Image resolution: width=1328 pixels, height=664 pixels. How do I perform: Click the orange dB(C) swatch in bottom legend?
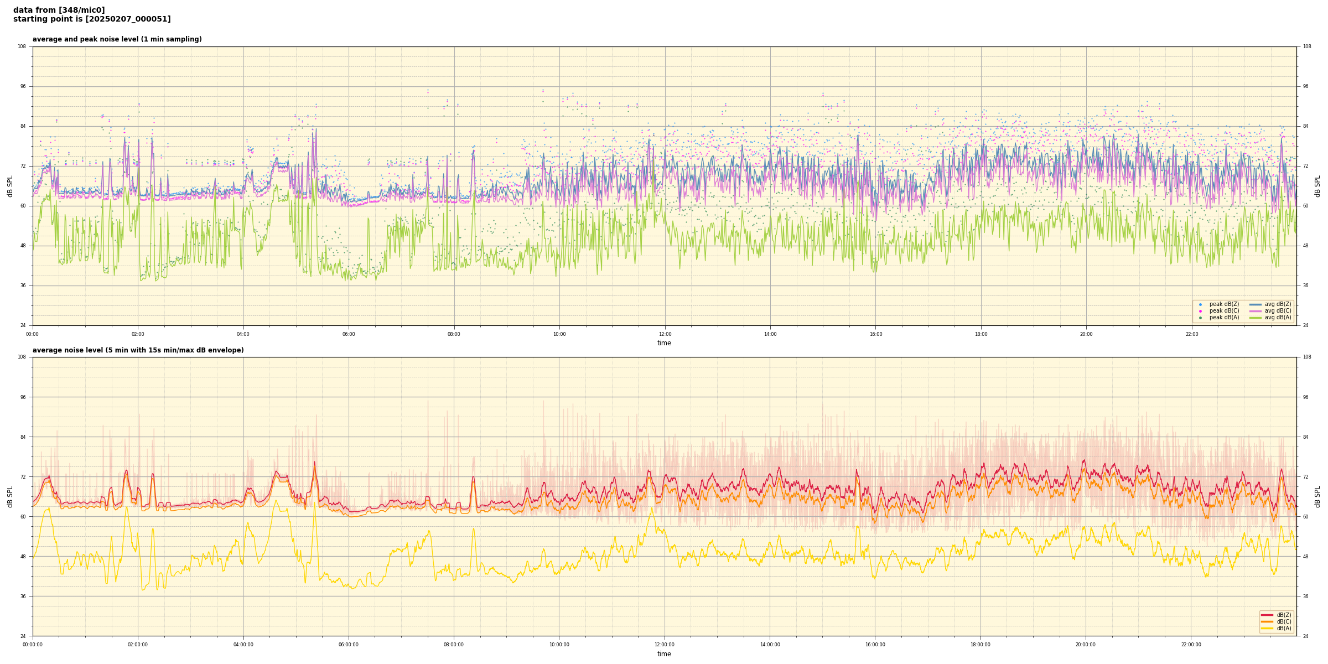coord(1267,621)
